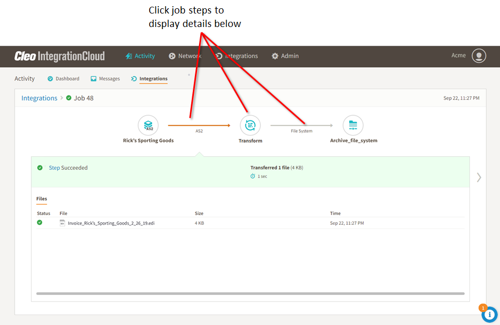Screen dimensions: 500x325
Task: Click the horizontal scrollbar below file list
Action: click(250, 293)
